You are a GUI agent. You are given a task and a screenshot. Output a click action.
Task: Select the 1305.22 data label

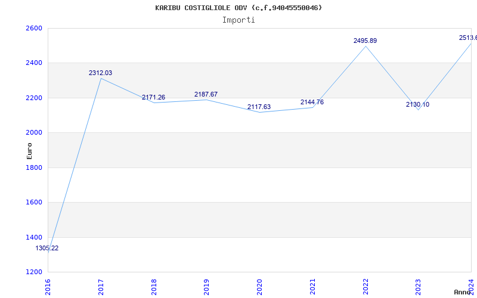click(x=47, y=248)
